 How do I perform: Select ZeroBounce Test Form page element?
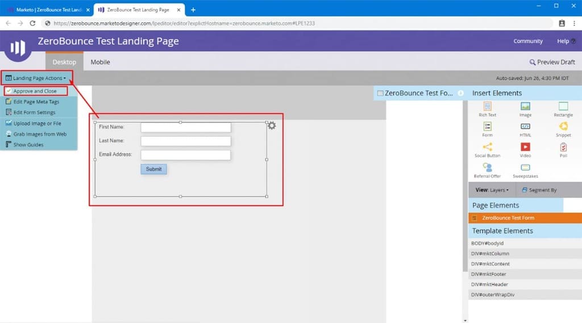525,218
